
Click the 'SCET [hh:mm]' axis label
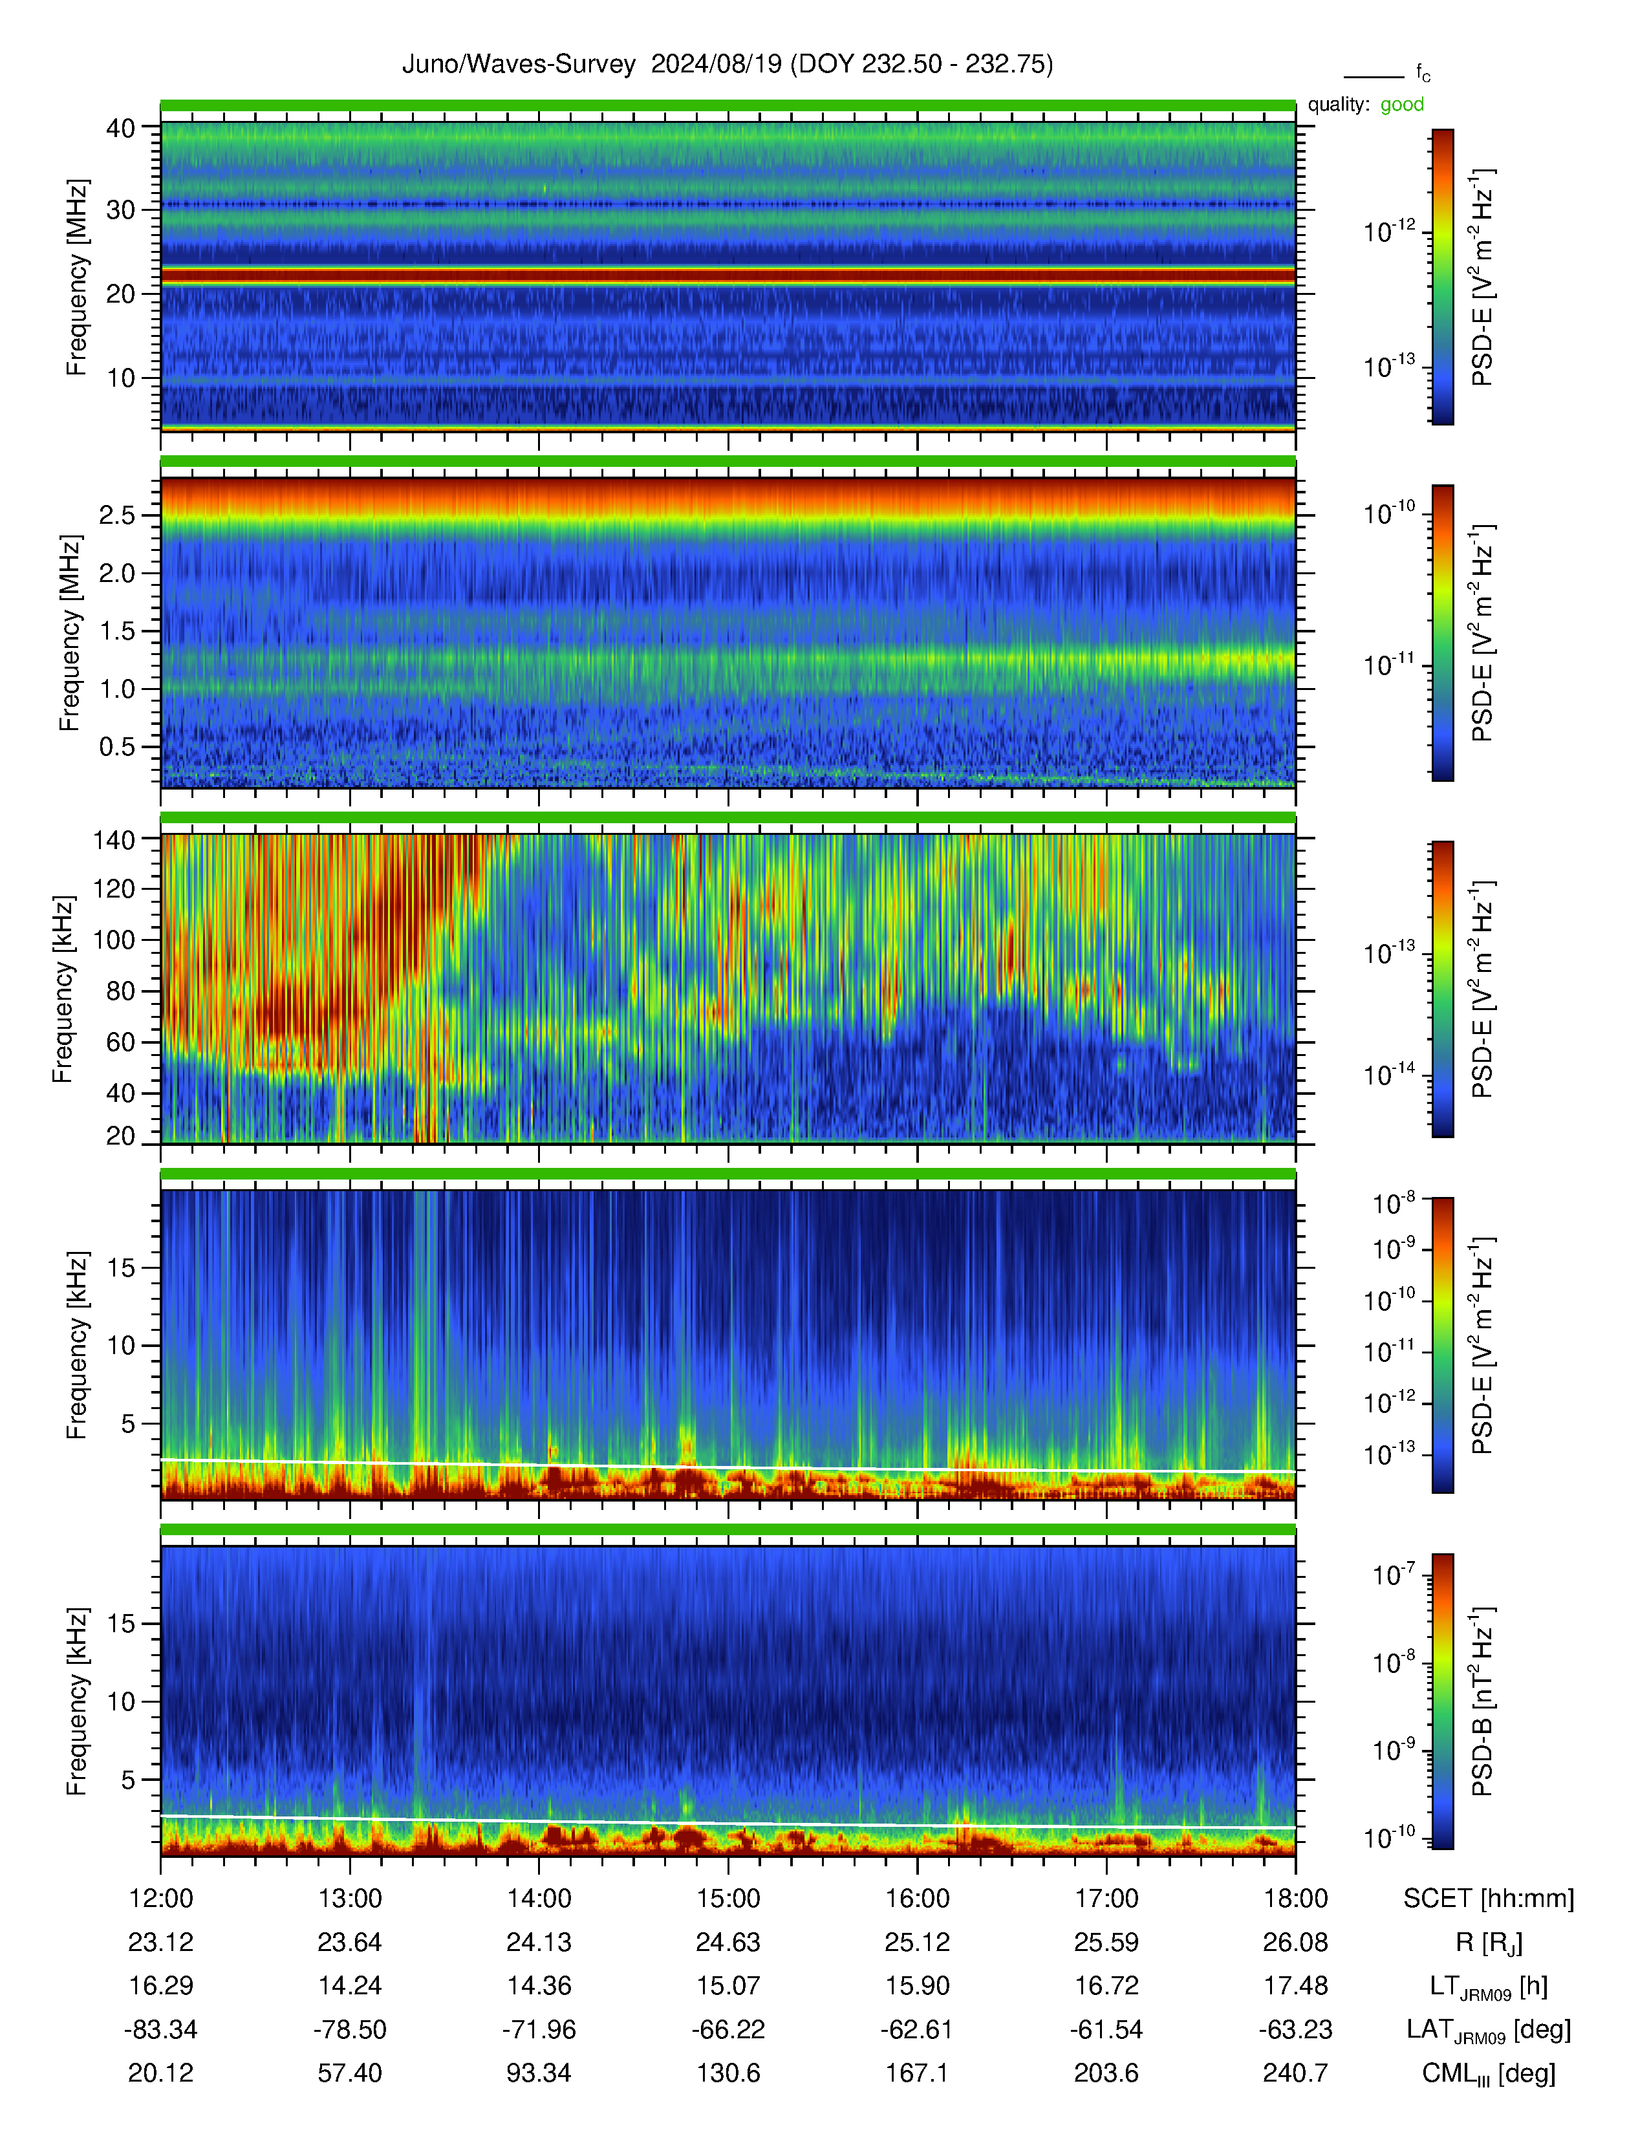(1489, 1899)
